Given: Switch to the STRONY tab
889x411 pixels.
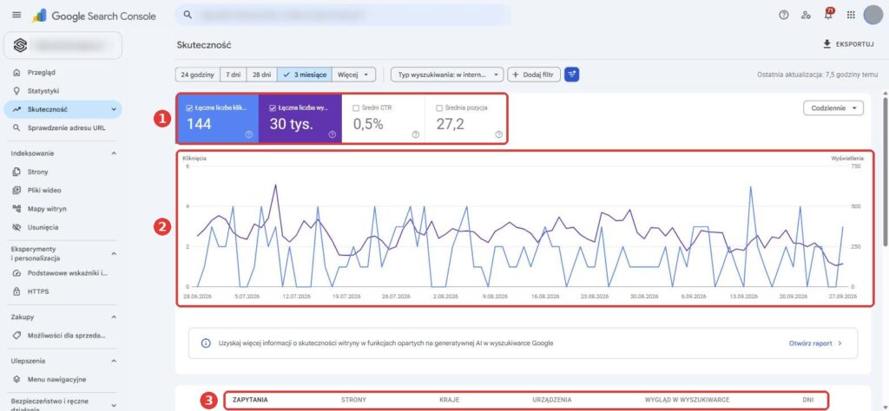Looking at the screenshot, I should pyautogui.click(x=354, y=400).
